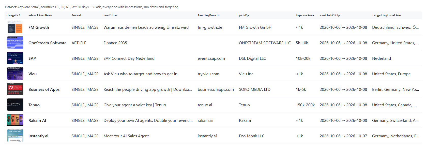Click the 'SAP Connect Day Nederland' headline

pos(129,58)
